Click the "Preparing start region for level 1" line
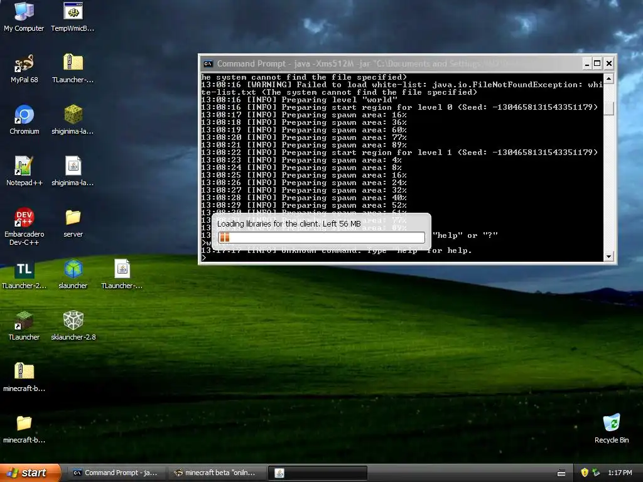 (399, 153)
